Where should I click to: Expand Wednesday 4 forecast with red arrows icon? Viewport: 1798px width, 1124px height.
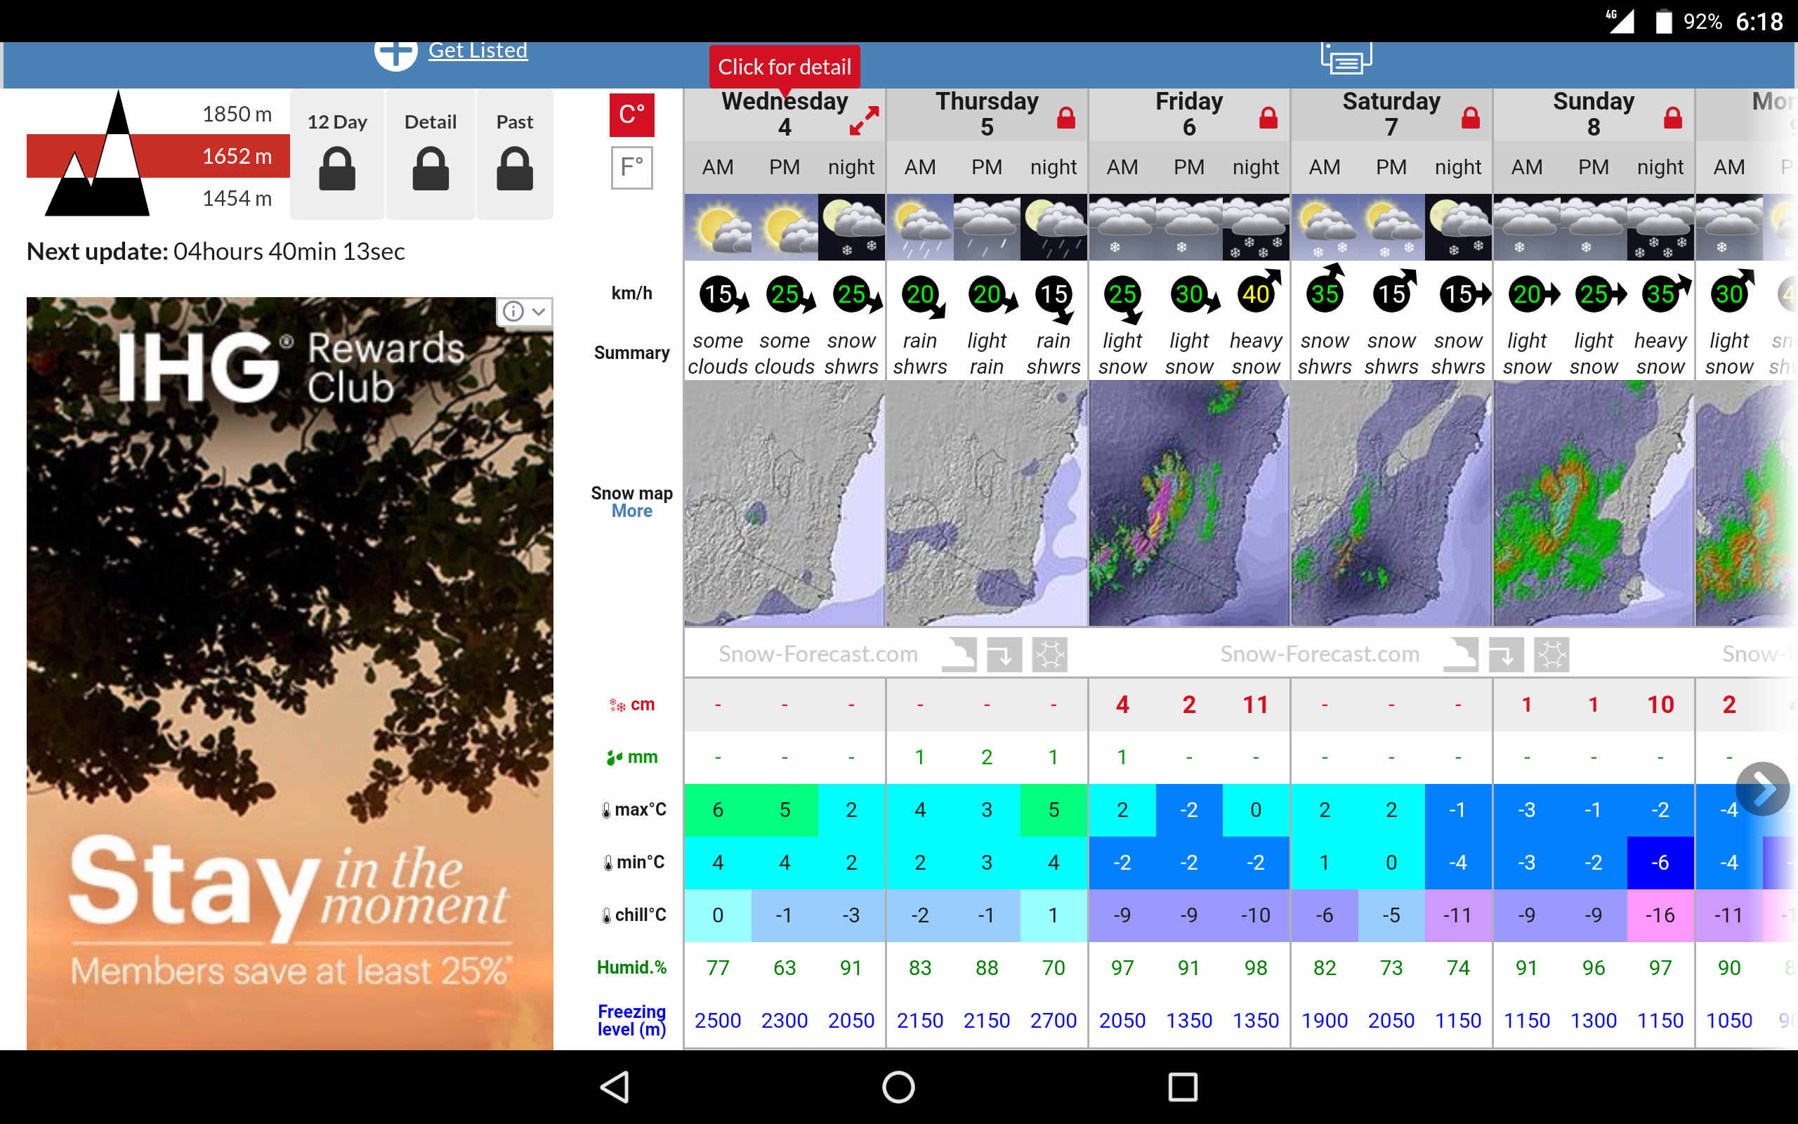[x=864, y=120]
